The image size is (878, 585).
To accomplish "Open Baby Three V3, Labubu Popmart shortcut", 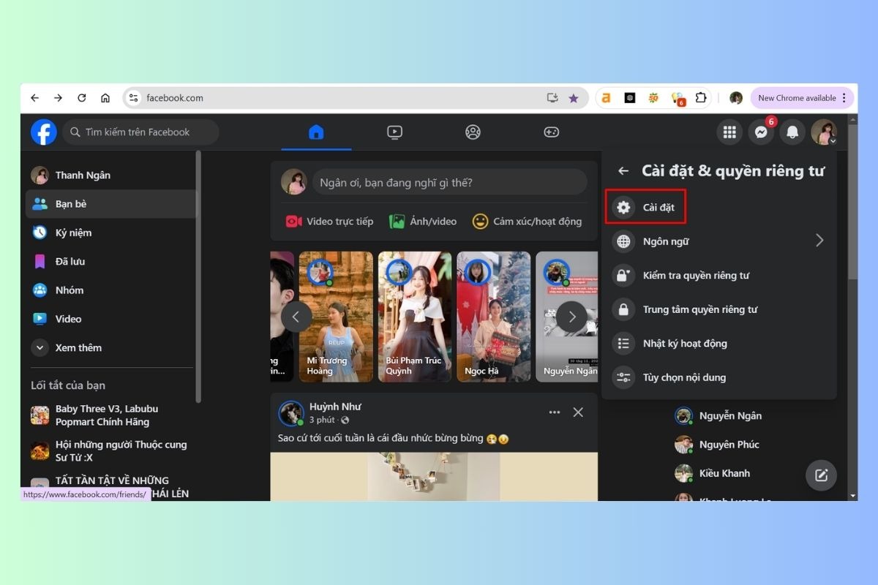I will (111, 415).
